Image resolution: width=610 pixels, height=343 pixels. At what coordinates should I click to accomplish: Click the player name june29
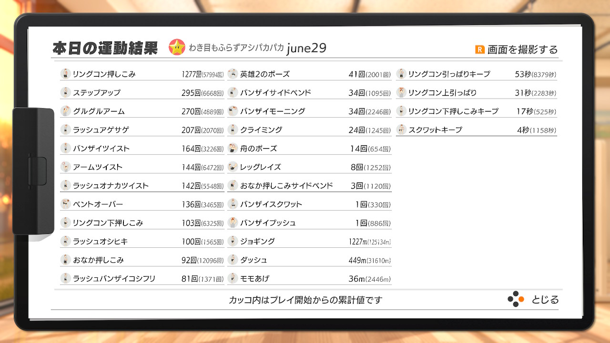pyautogui.click(x=306, y=48)
